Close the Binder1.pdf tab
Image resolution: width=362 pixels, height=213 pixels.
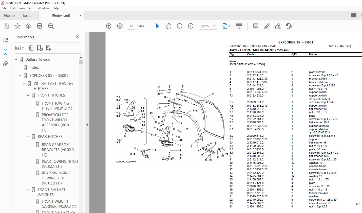[81, 16]
